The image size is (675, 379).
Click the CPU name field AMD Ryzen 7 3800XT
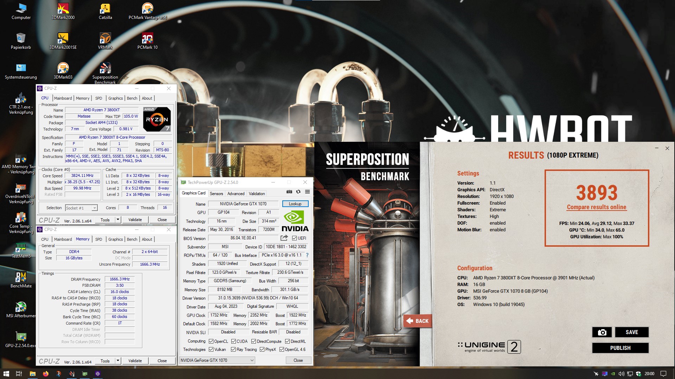click(102, 110)
